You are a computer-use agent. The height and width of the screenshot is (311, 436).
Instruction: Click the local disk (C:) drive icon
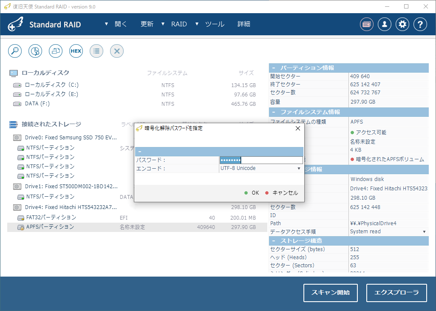click(x=17, y=85)
